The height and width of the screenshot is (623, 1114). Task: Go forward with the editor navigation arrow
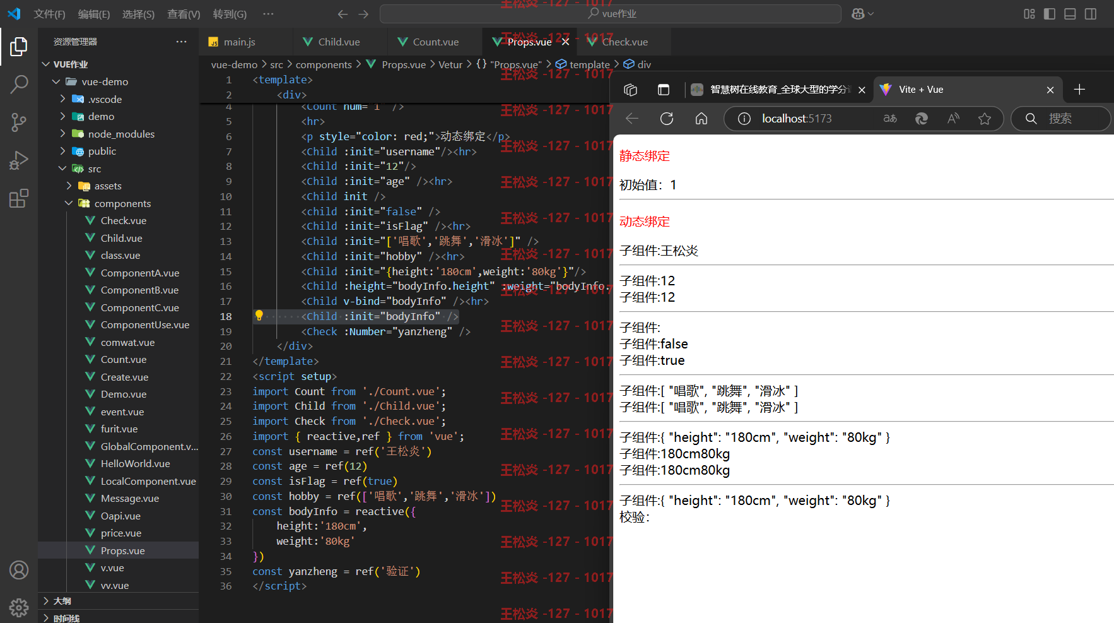[363, 14]
